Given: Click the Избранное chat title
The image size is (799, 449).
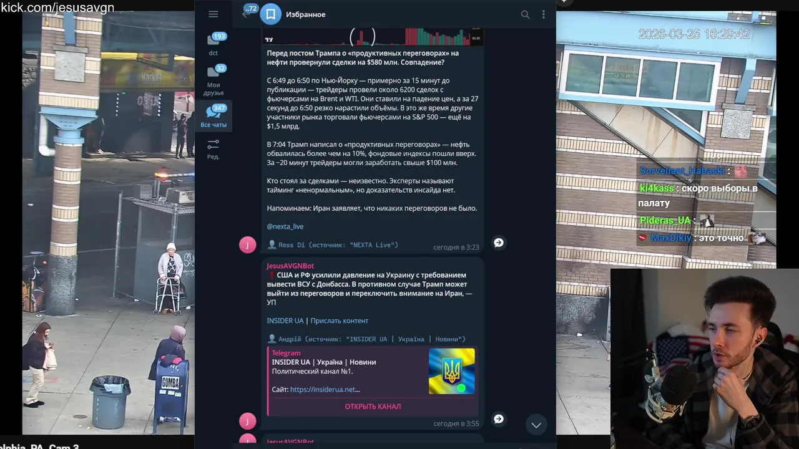Looking at the screenshot, I should coord(306,14).
